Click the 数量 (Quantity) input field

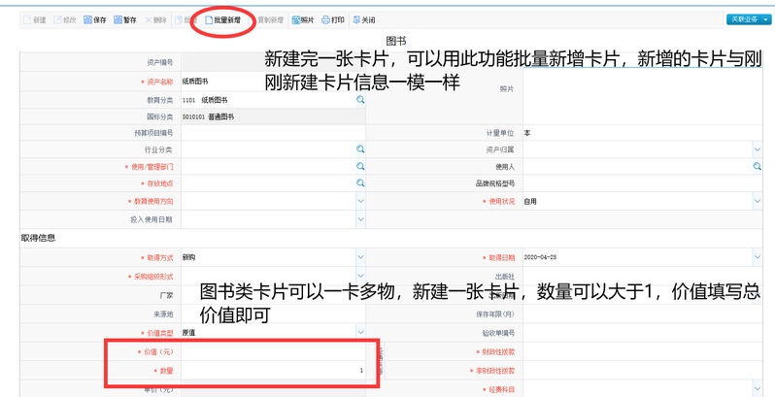tap(272, 371)
